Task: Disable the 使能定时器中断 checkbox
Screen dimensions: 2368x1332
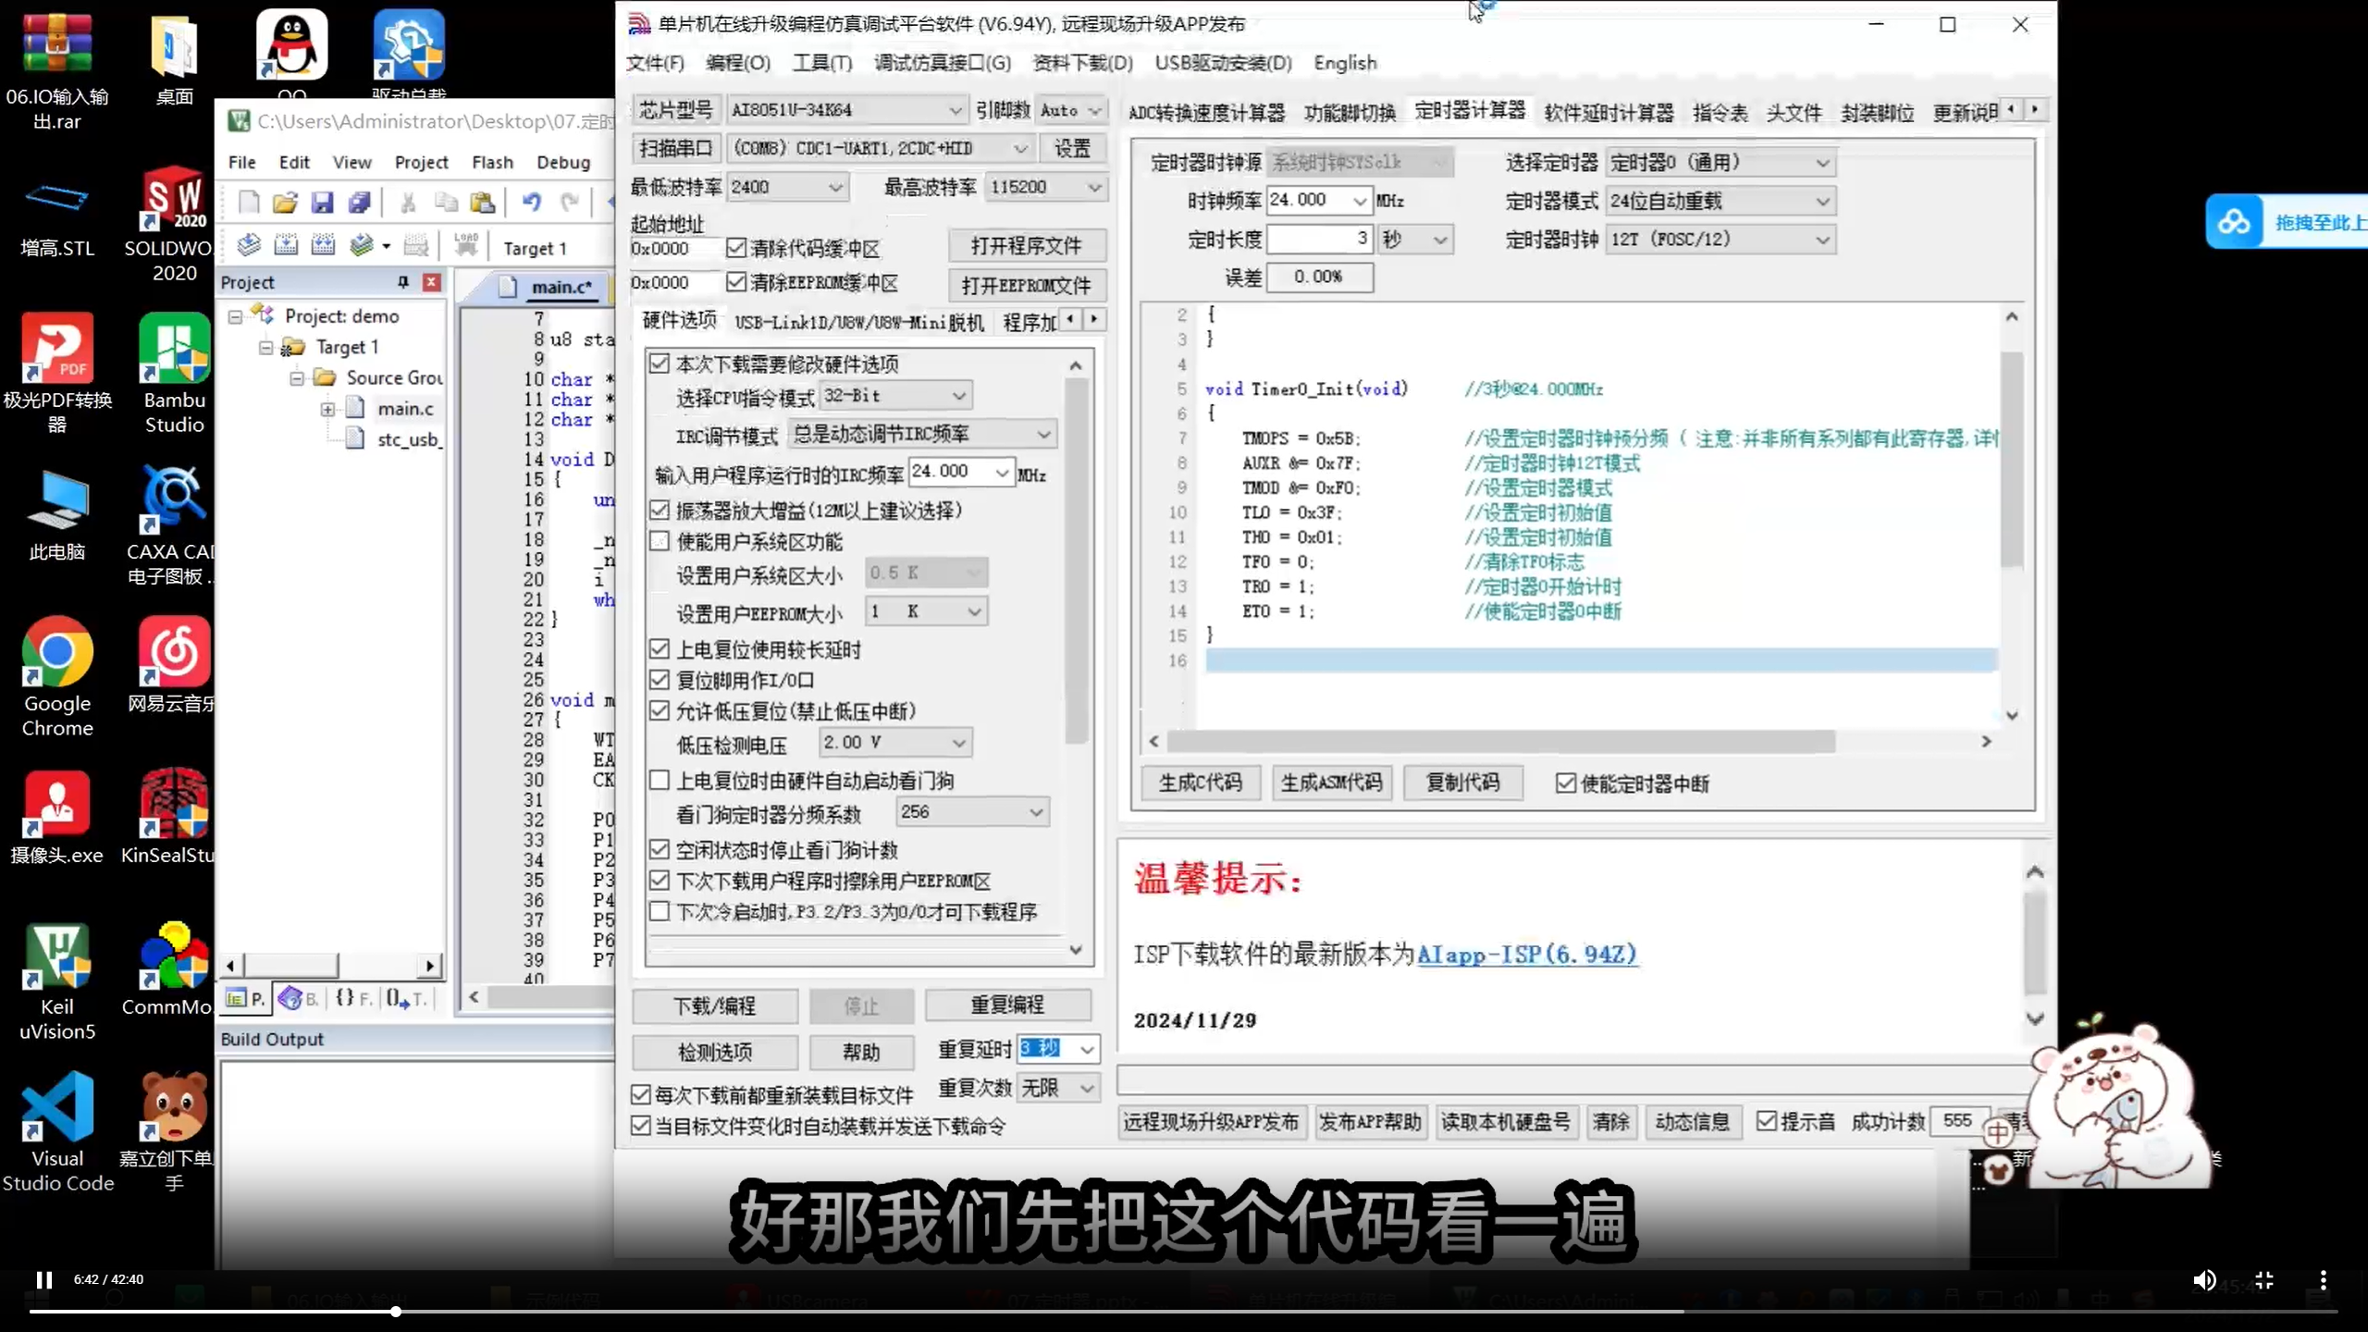Action: click(x=1565, y=783)
